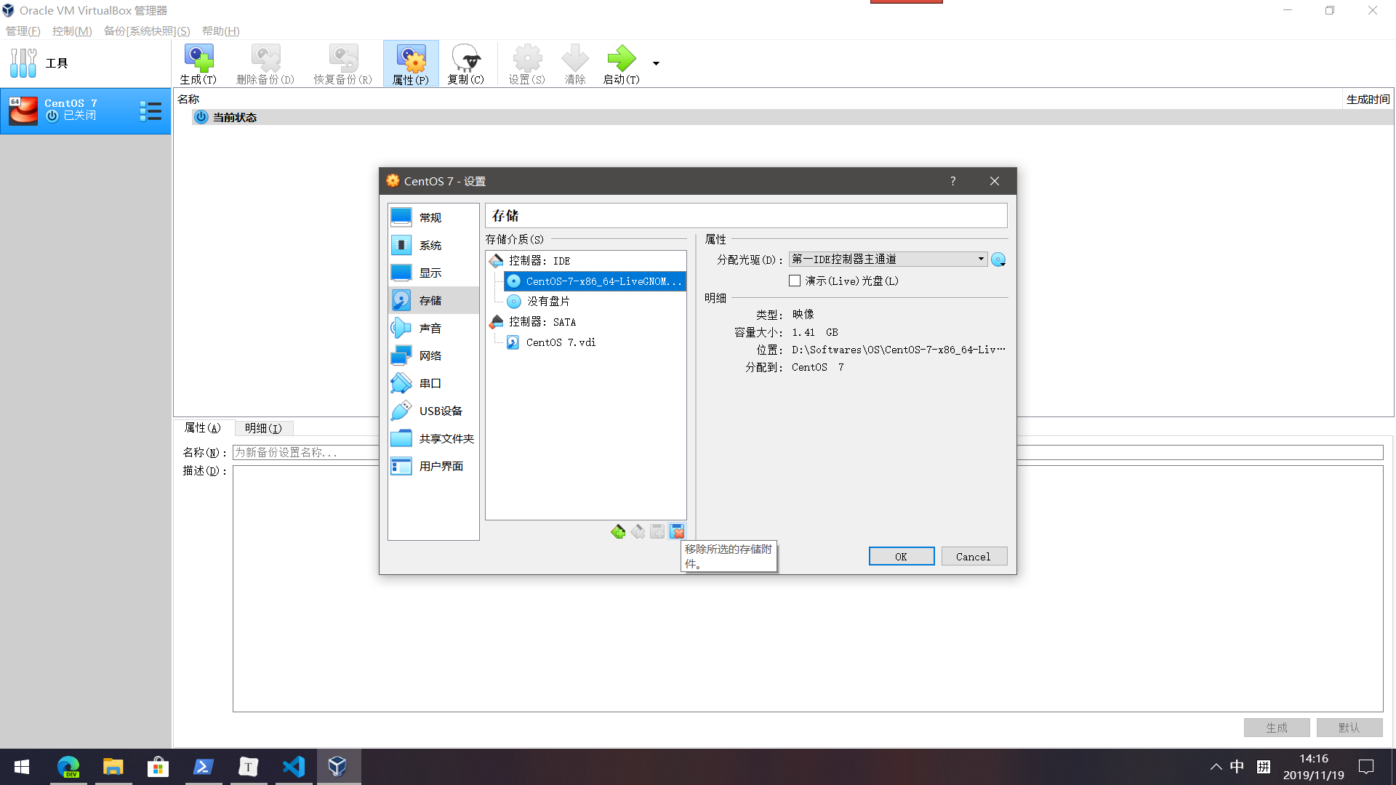This screenshot has width=1396, height=785.
Task: Click the choose optical disk icon
Action: pos(998,259)
